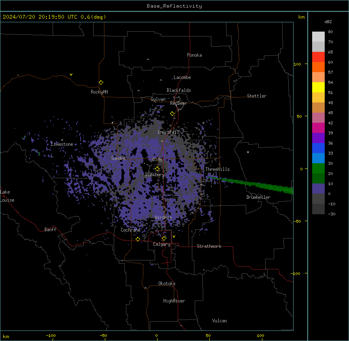The image size is (349, 341).
Task: Pick the light blue 33 dBZ legend swatch
Action: [x=318, y=158]
